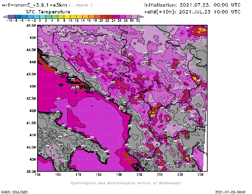Click the '43N' latitude label

tap(32, 86)
